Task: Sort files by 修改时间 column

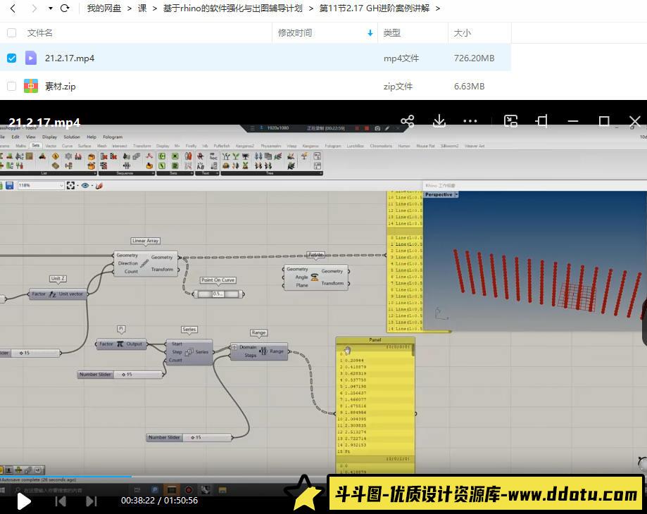Action: point(294,32)
